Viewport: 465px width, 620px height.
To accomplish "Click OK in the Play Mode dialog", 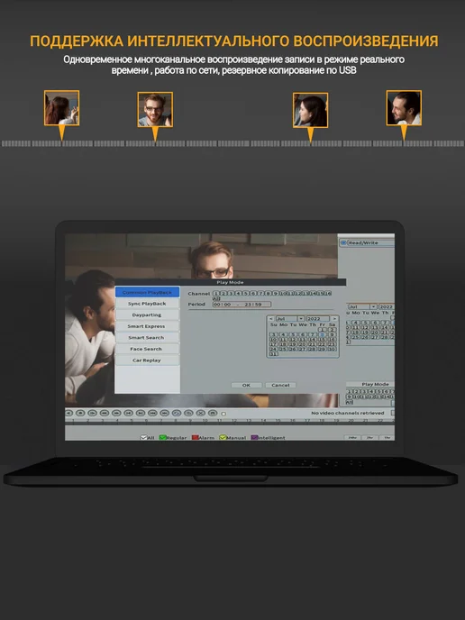I will [246, 385].
